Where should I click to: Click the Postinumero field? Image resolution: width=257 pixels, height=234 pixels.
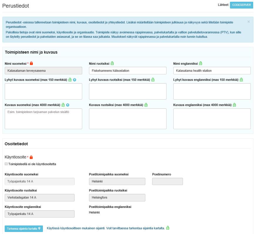click(x=167, y=181)
